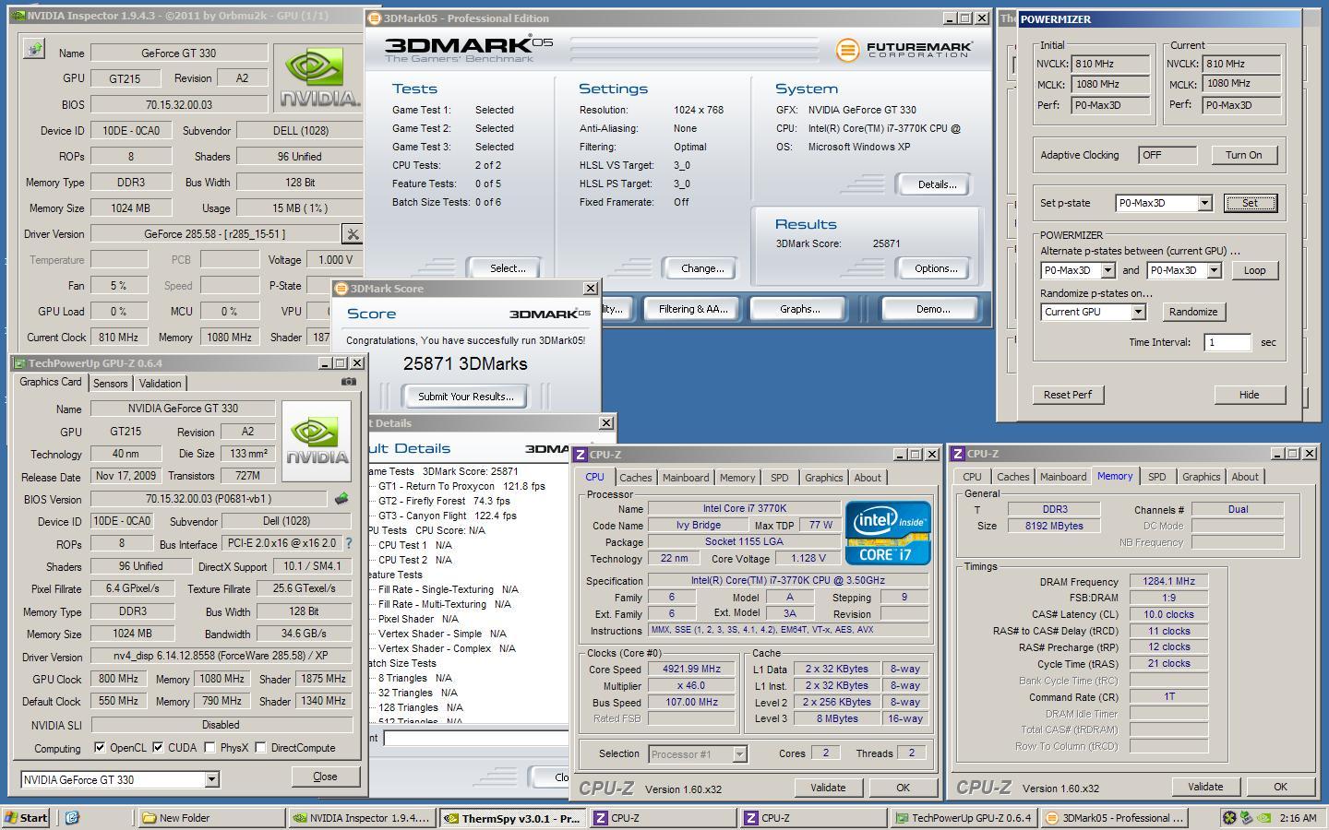This screenshot has height=830, width=1329.
Task: Click the Turn On adaptive clocking button
Action: point(1243,155)
